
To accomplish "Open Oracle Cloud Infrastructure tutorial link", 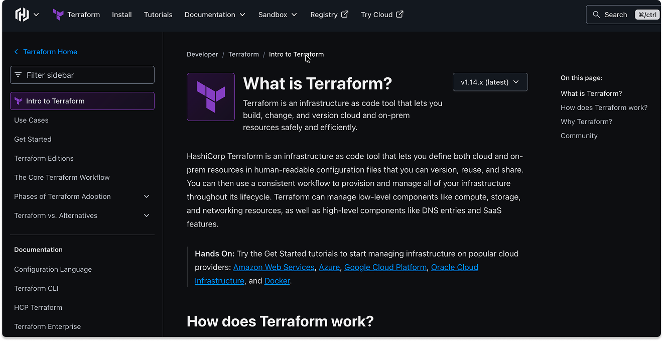I will tap(454, 267).
